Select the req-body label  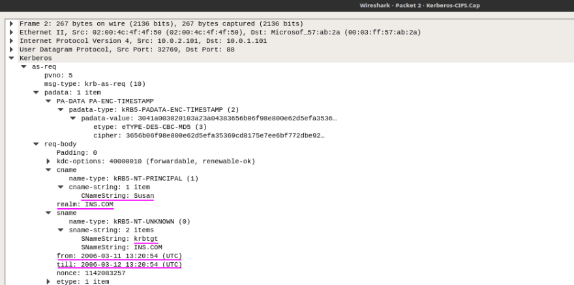pyautogui.click(x=61, y=144)
